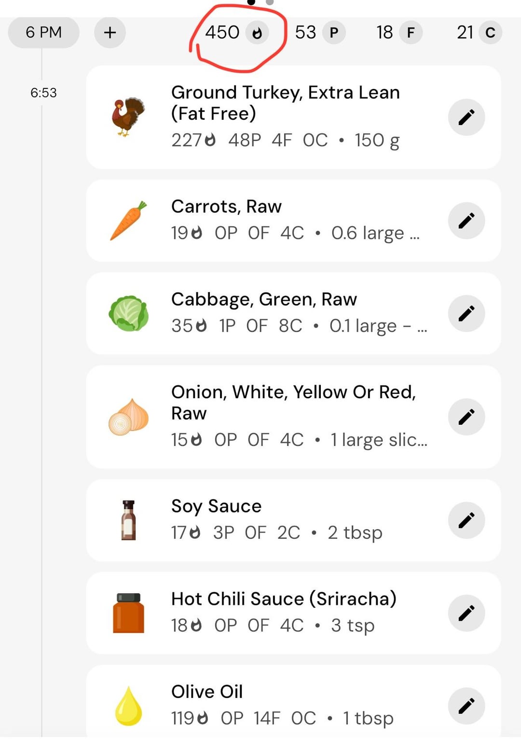Open the carrot food thumbnail
The height and width of the screenshot is (739, 521).
(x=128, y=221)
